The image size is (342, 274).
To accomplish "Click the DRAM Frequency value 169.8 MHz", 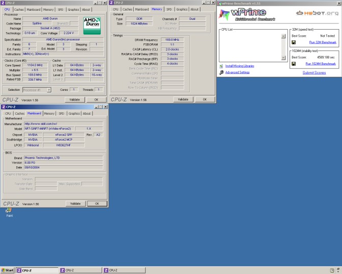I will click(x=173, y=40).
